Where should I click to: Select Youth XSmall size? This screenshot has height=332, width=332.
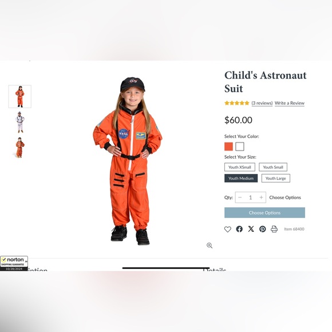(240, 167)
